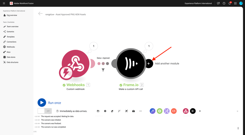Close the log panel with X
245x135 pixels.
coord(237,111)
